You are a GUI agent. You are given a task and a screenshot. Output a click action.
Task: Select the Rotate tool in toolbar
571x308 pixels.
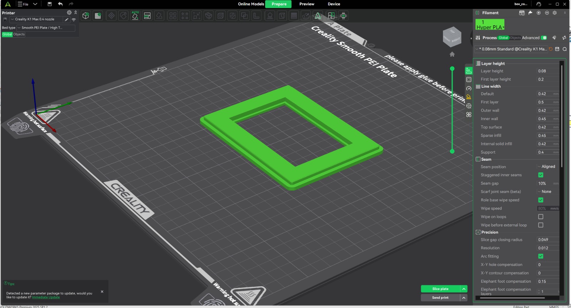123,16
